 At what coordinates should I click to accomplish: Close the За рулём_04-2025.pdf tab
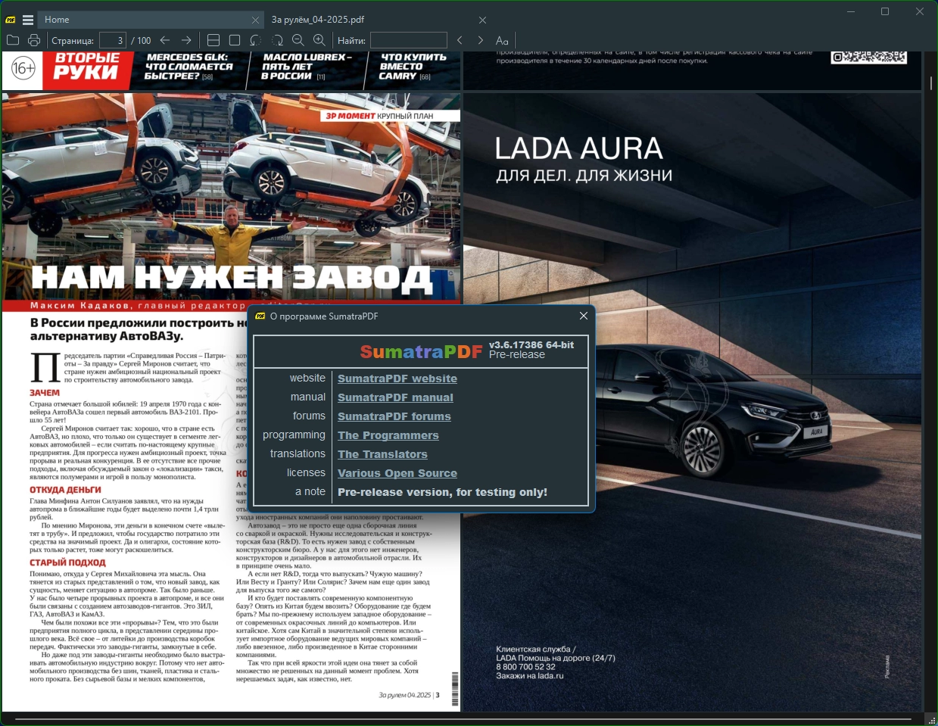[x=483, y=20]
